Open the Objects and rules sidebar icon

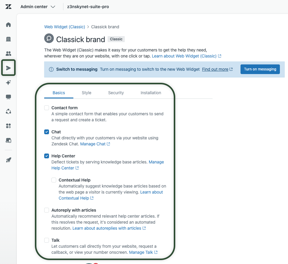(x=8, y=111)
